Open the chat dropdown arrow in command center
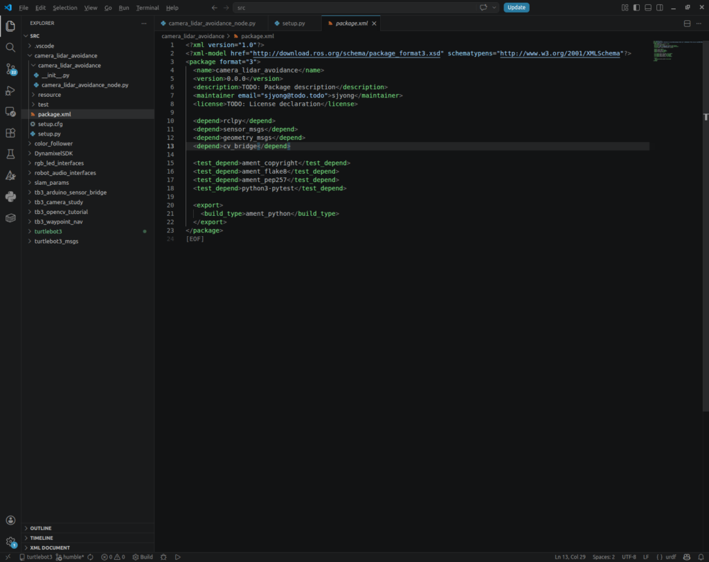The image size is (709, 562). coord(494,7)
